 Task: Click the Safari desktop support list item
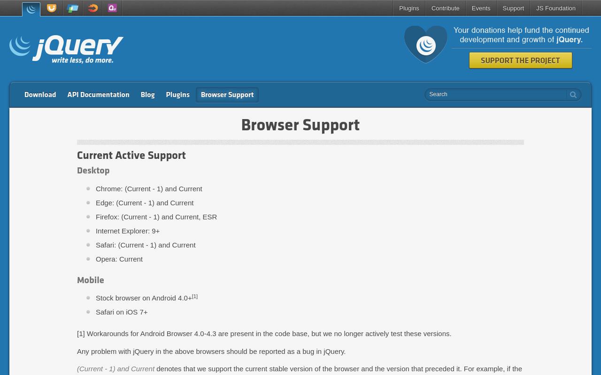(146, 245)
